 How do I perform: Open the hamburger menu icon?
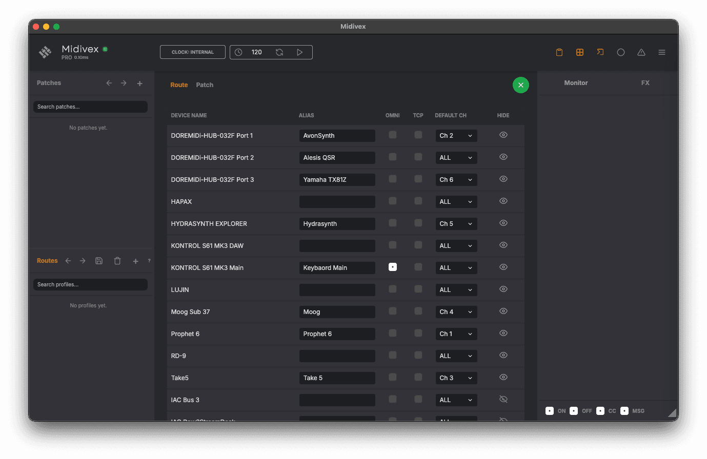[x=662, y=52]
